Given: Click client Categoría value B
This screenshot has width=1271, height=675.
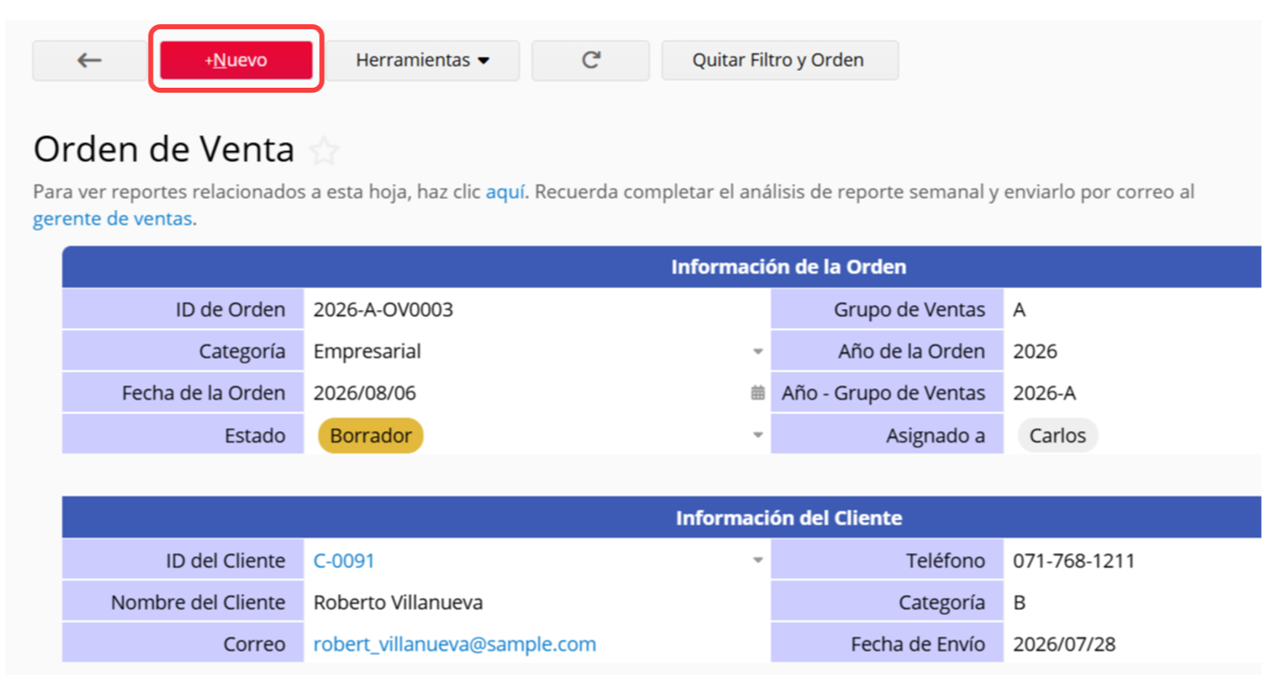Looking at the screenshot, I should pyautogui.click(x=1019, y=602).
